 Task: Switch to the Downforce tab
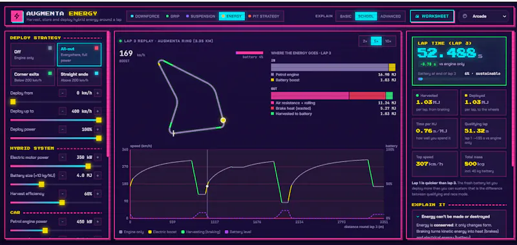(145, 16)
